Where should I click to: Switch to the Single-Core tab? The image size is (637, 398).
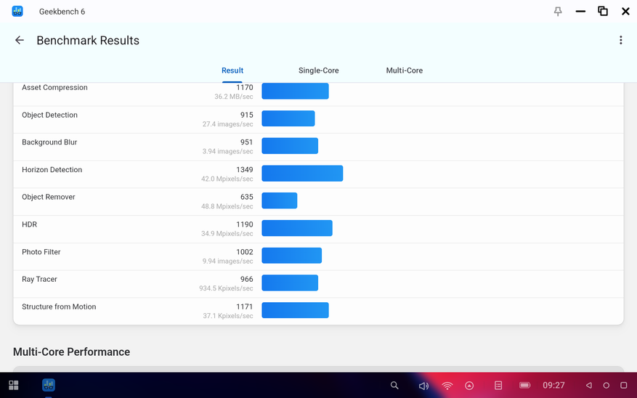(x=318, y=70)
